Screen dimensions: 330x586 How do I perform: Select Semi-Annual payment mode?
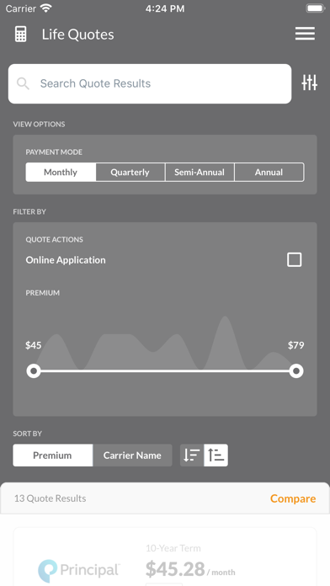tap(200, 173)
